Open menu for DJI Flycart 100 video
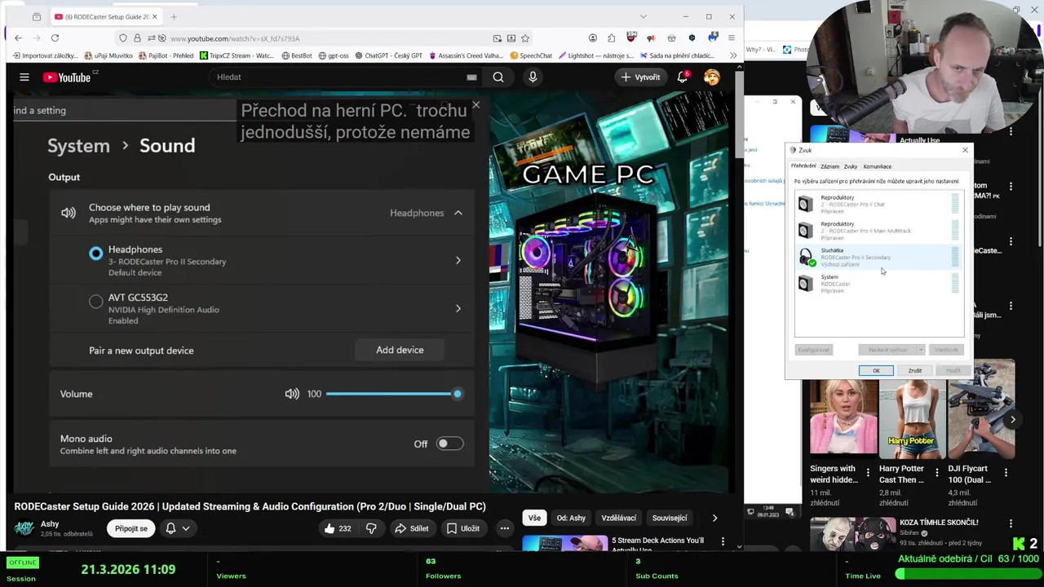The width and height of the screenshot is (1044, 587). click(1006, 472)
